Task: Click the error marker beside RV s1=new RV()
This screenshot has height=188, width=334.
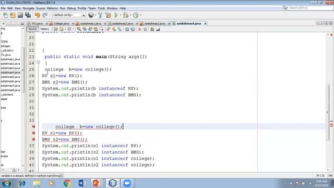Action: pyautogui.click(x=33, y=133)
